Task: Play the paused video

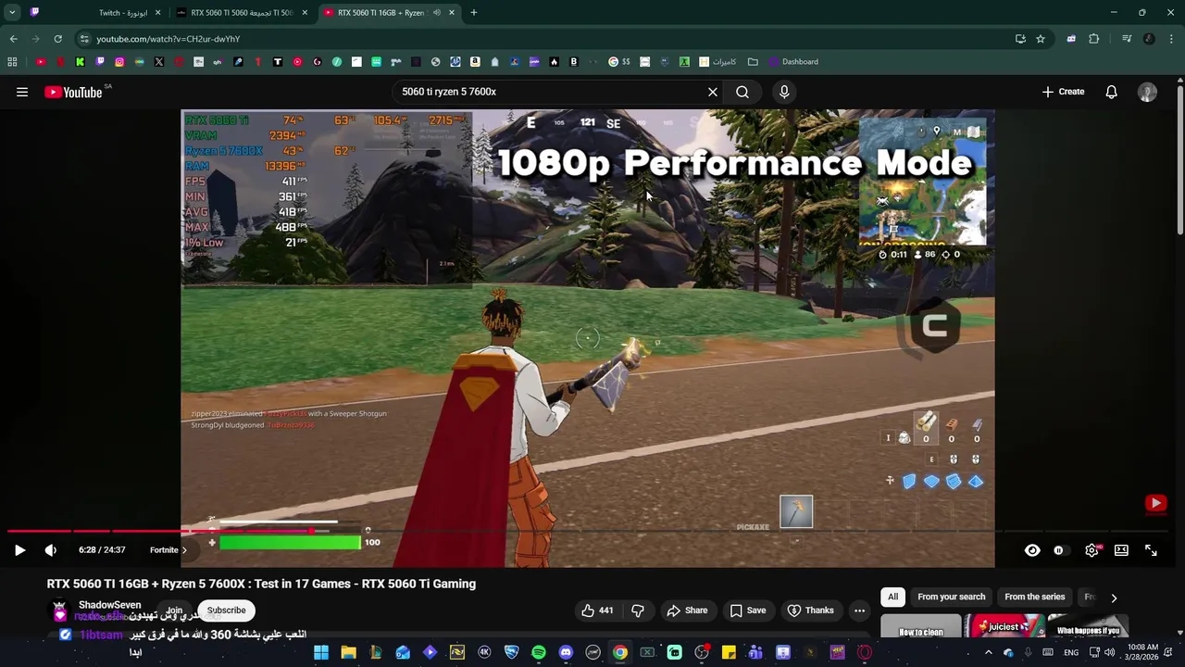Action: (x=19, y=550)
